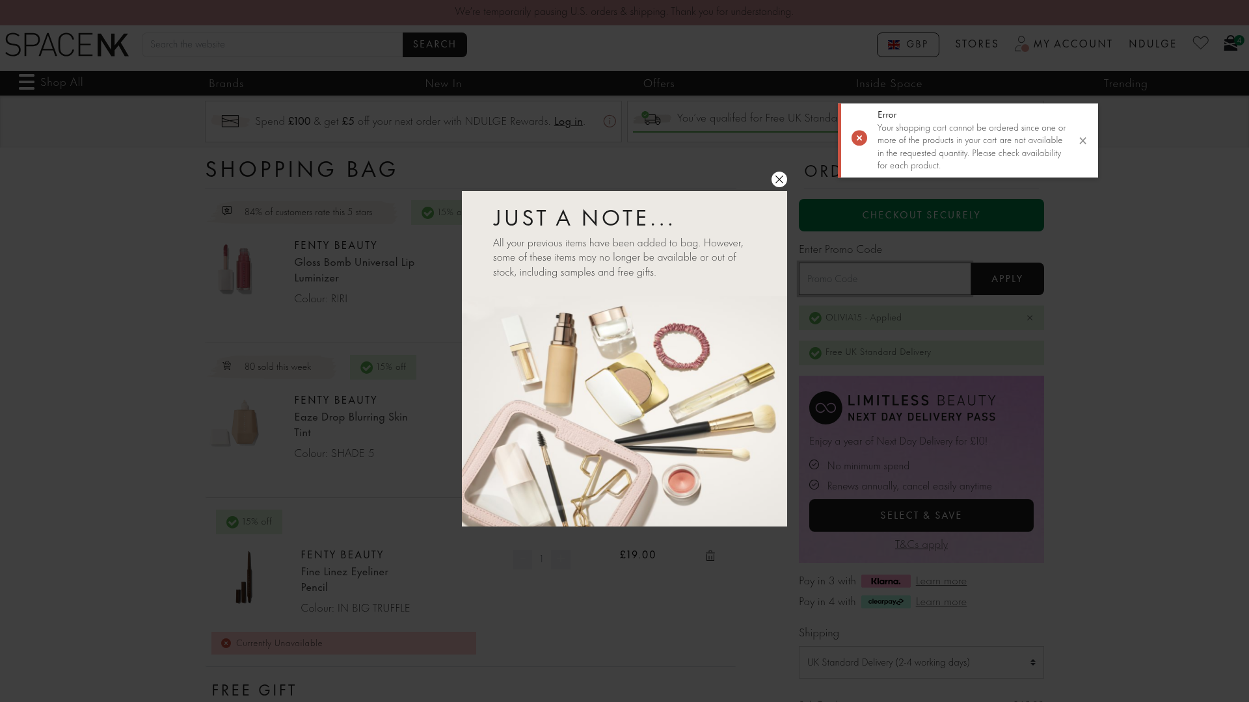Click the NDULGE Rewards info icon

point(610,122)
